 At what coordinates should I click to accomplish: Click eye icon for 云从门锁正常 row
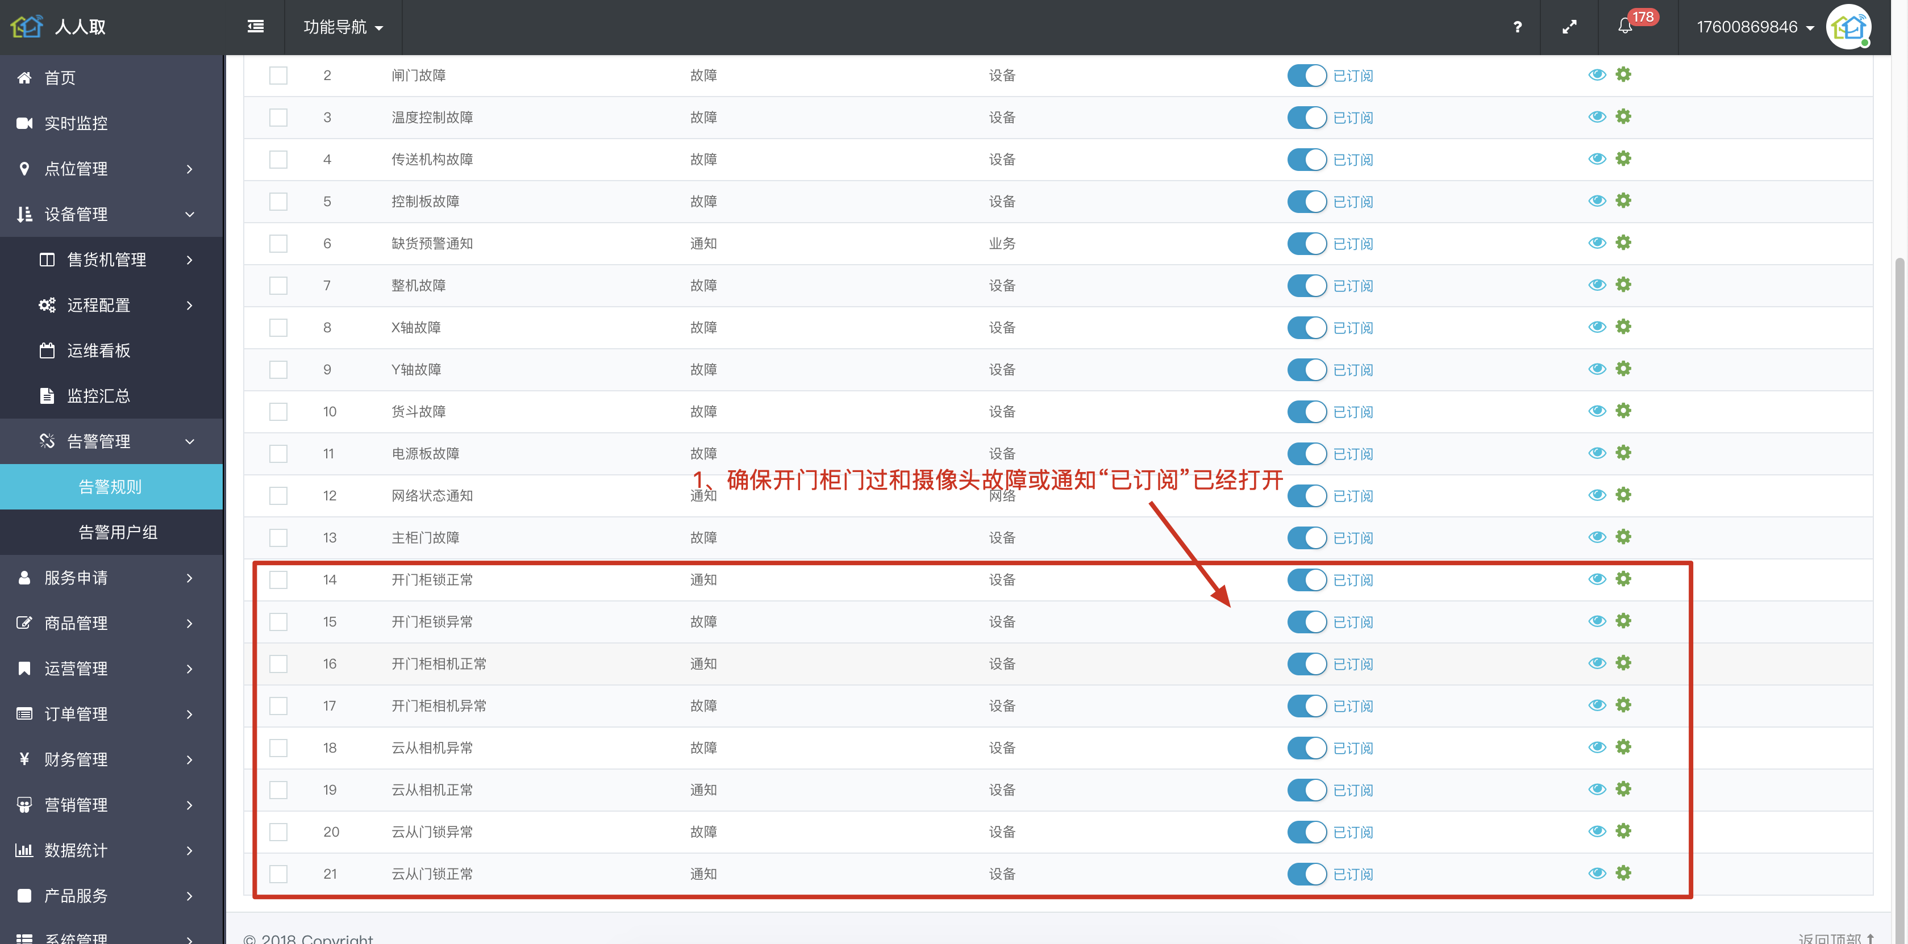pyautogui.click(x=1597, y=874)
